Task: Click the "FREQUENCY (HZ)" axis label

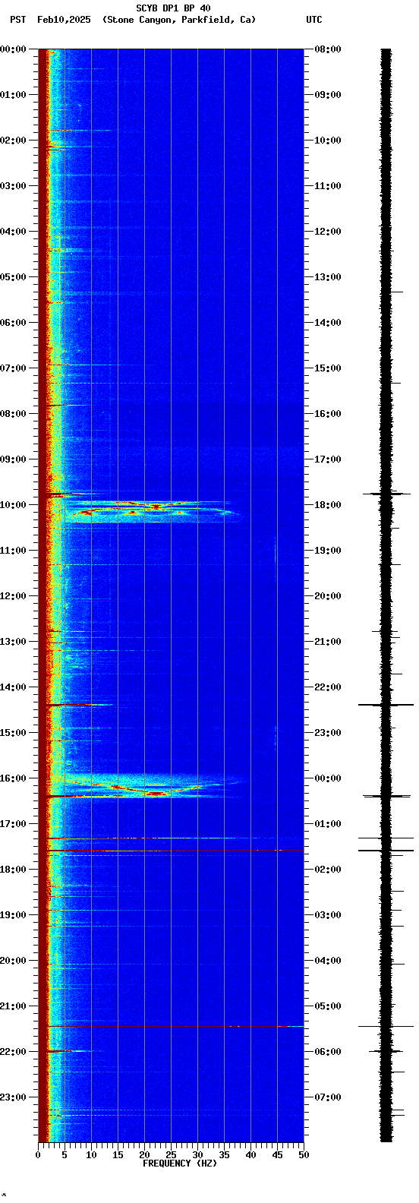Action: [x=180, y=1164]
